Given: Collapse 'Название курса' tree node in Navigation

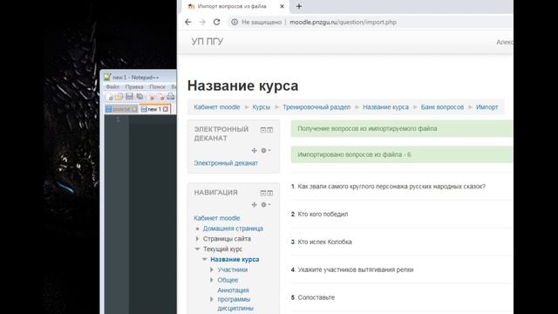Looking at the screenshot, I should pos(205,259).
